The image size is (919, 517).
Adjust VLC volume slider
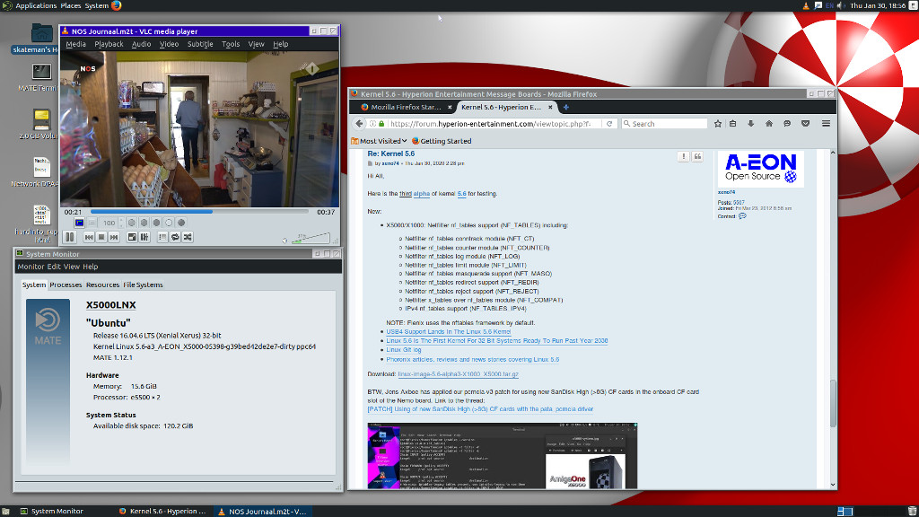click(x=311, y=237)
